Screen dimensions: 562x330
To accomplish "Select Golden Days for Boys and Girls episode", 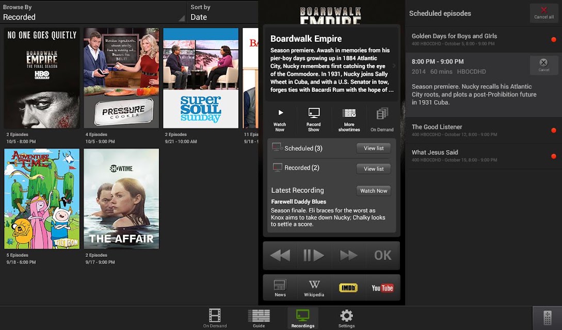I will 484,39.
